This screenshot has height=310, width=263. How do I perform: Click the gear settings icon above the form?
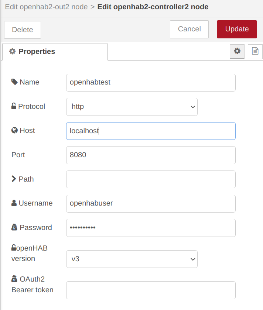tap(237, 51)
